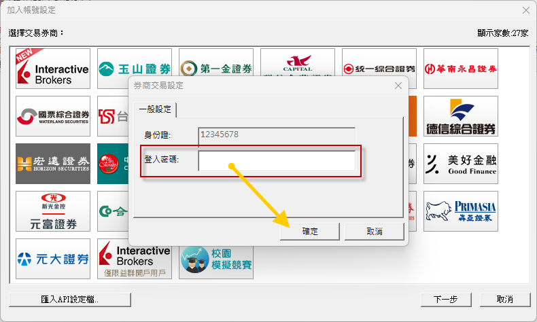Choose the 國票綜合證券 Waterland Securities tile
537x322 pixels.
[53, 116]
